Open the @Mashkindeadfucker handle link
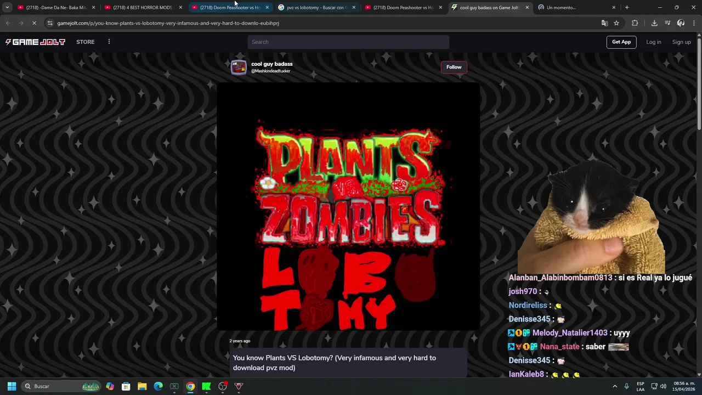 270,71
